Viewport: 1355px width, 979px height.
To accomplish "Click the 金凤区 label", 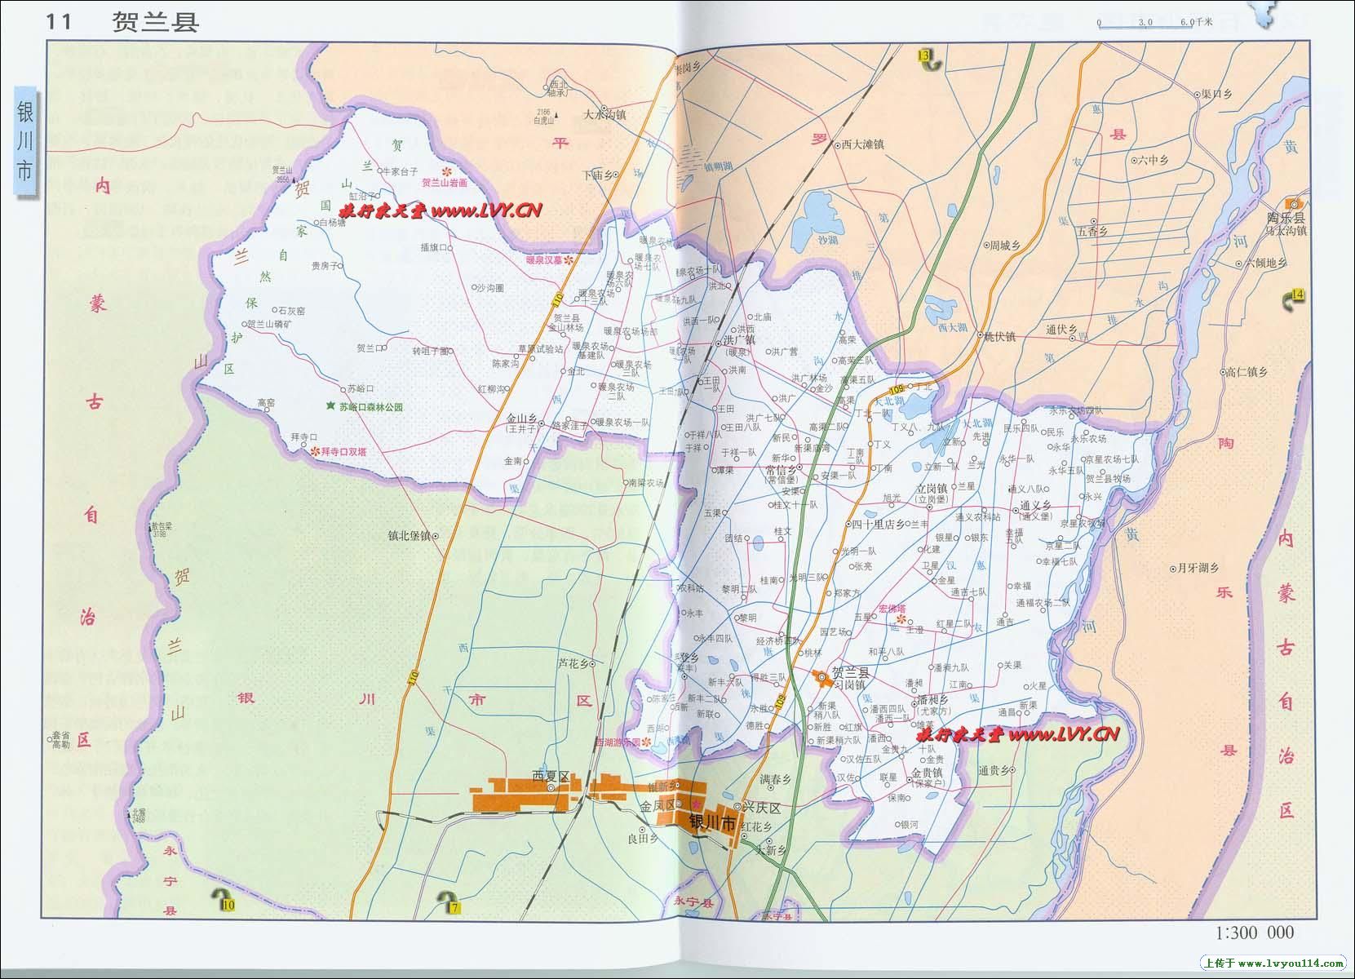I will pyautogui.click(x=658, y=807).
